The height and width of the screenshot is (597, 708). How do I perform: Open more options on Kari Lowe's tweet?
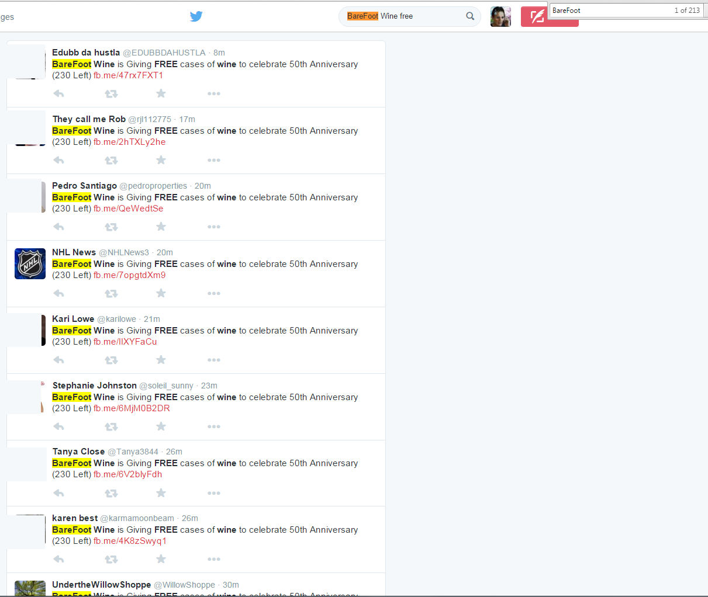pos(214,360)
